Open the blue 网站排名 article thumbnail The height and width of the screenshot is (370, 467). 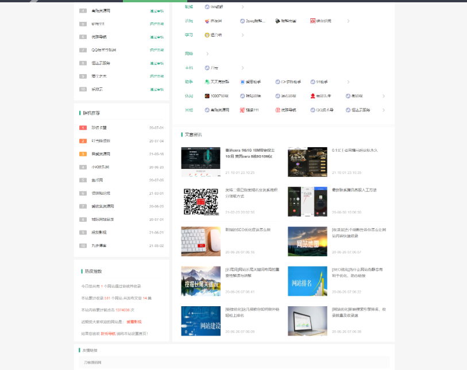tap(307, 281)
